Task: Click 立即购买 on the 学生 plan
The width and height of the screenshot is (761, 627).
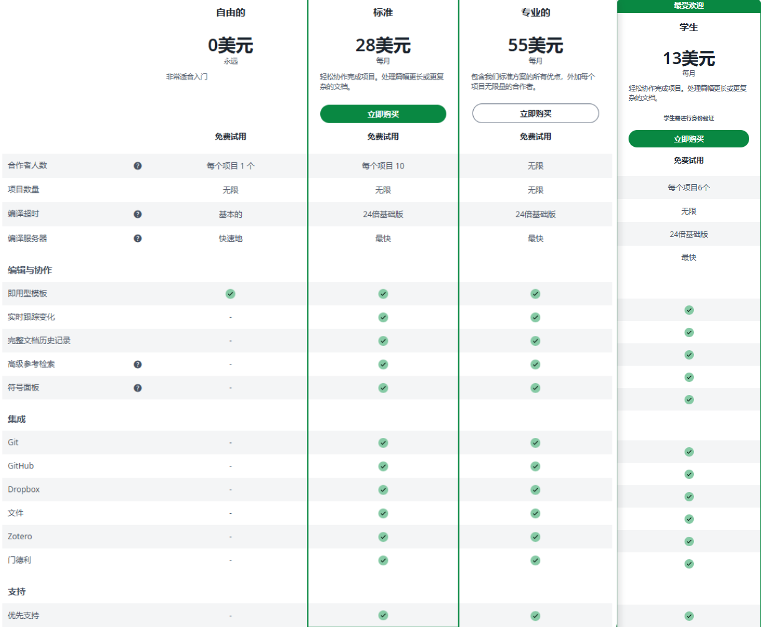Action: tap(688, 139)
